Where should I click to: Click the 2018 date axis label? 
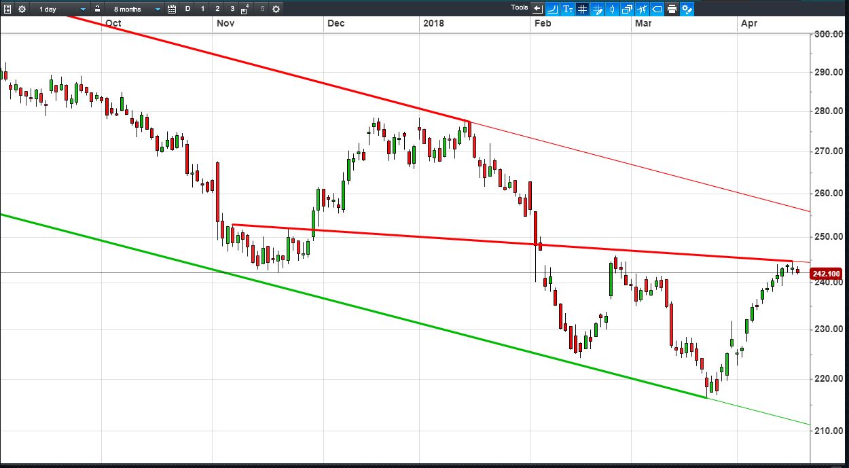[433, 23]
